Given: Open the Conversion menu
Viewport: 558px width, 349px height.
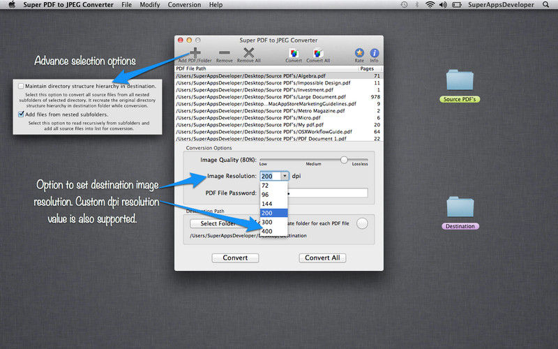Looking at the screenshot, I should 184,5.
